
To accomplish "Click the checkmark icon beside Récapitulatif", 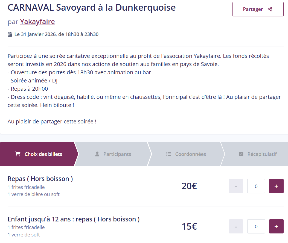I will (241, 154).
